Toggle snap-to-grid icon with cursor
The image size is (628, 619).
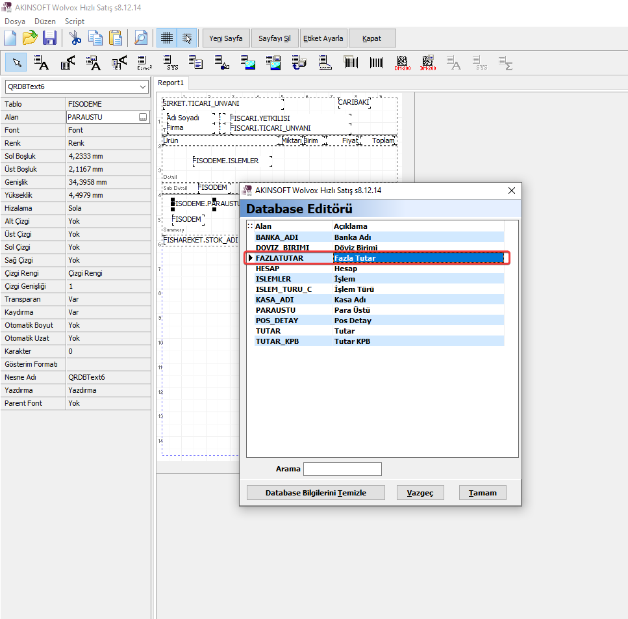click(186, 38)
